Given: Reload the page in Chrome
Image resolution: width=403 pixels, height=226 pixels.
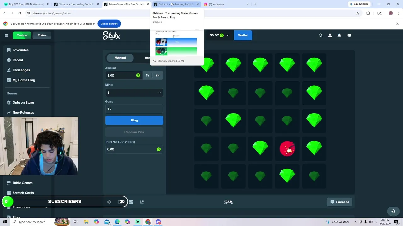Looking at the screenshot, I should point(20,13).
